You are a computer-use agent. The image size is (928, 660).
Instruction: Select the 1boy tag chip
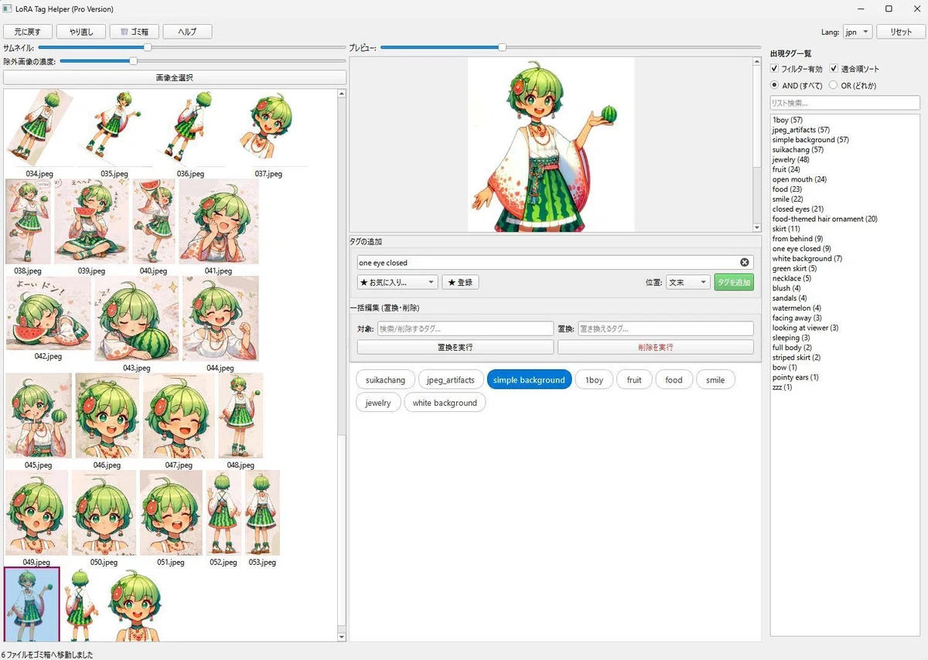(594, 379)
